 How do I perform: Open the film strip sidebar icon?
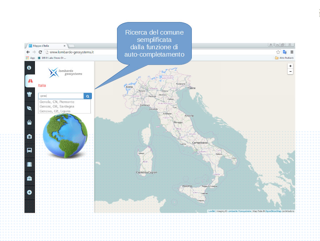point(29,164)
